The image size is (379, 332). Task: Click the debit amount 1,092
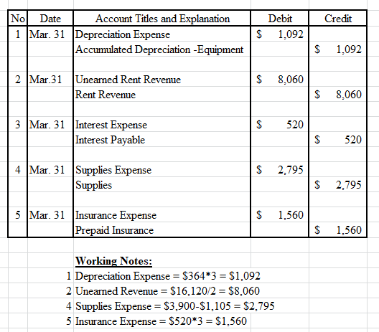click(280, 34)
